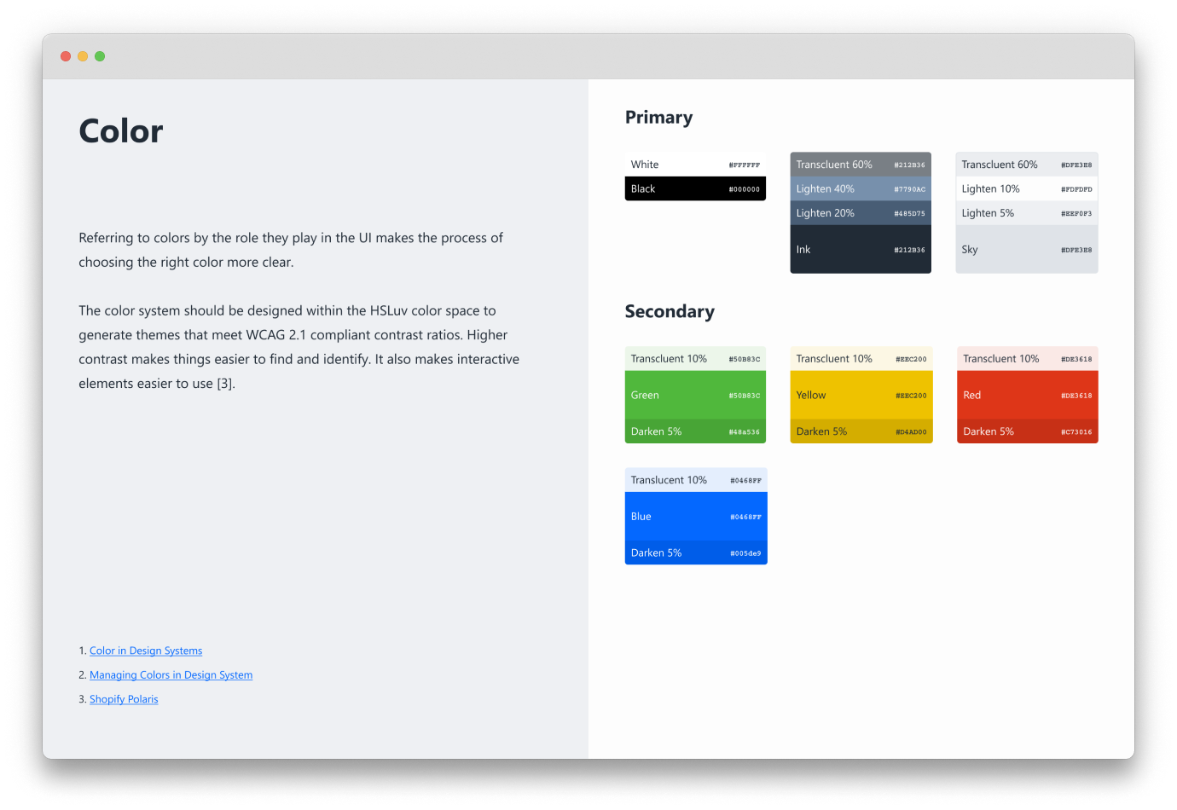Select the Green color swatch
The height and width of the screenshot is (810, 1177).
[695, 395]
